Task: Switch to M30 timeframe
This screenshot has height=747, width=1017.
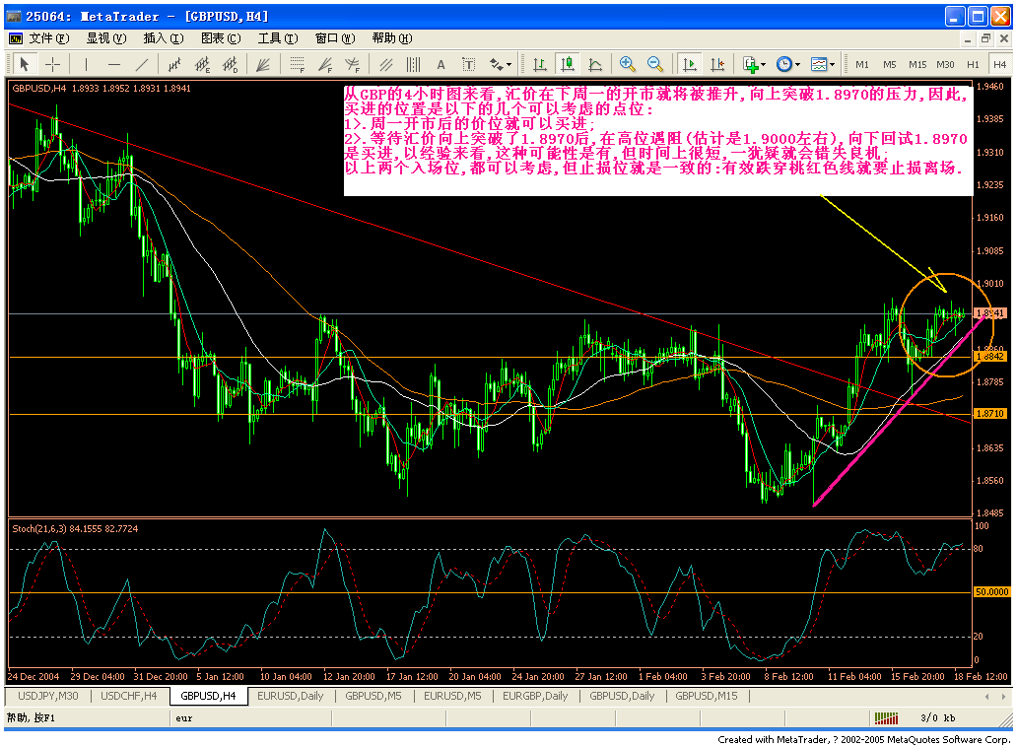Action: coord(945,64)
